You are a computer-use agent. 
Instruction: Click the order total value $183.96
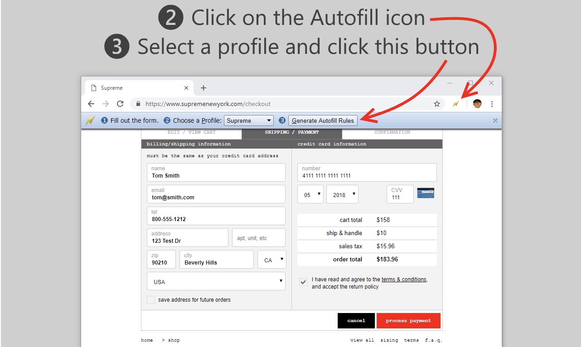(387, 260)
